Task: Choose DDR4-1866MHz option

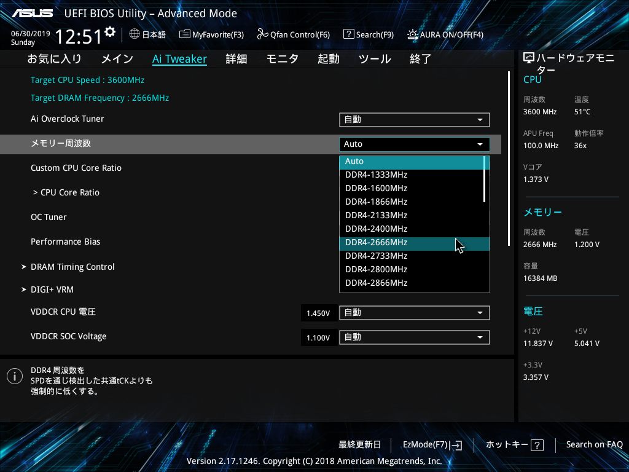Action: point(412,202)
